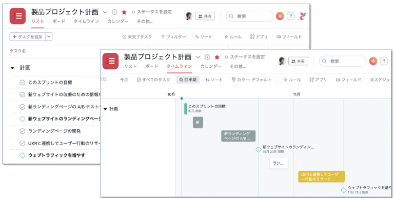Open 未完了タスク filter in list window
The height and width of the screenshot is (198, 395).
(x=137, y=37)
